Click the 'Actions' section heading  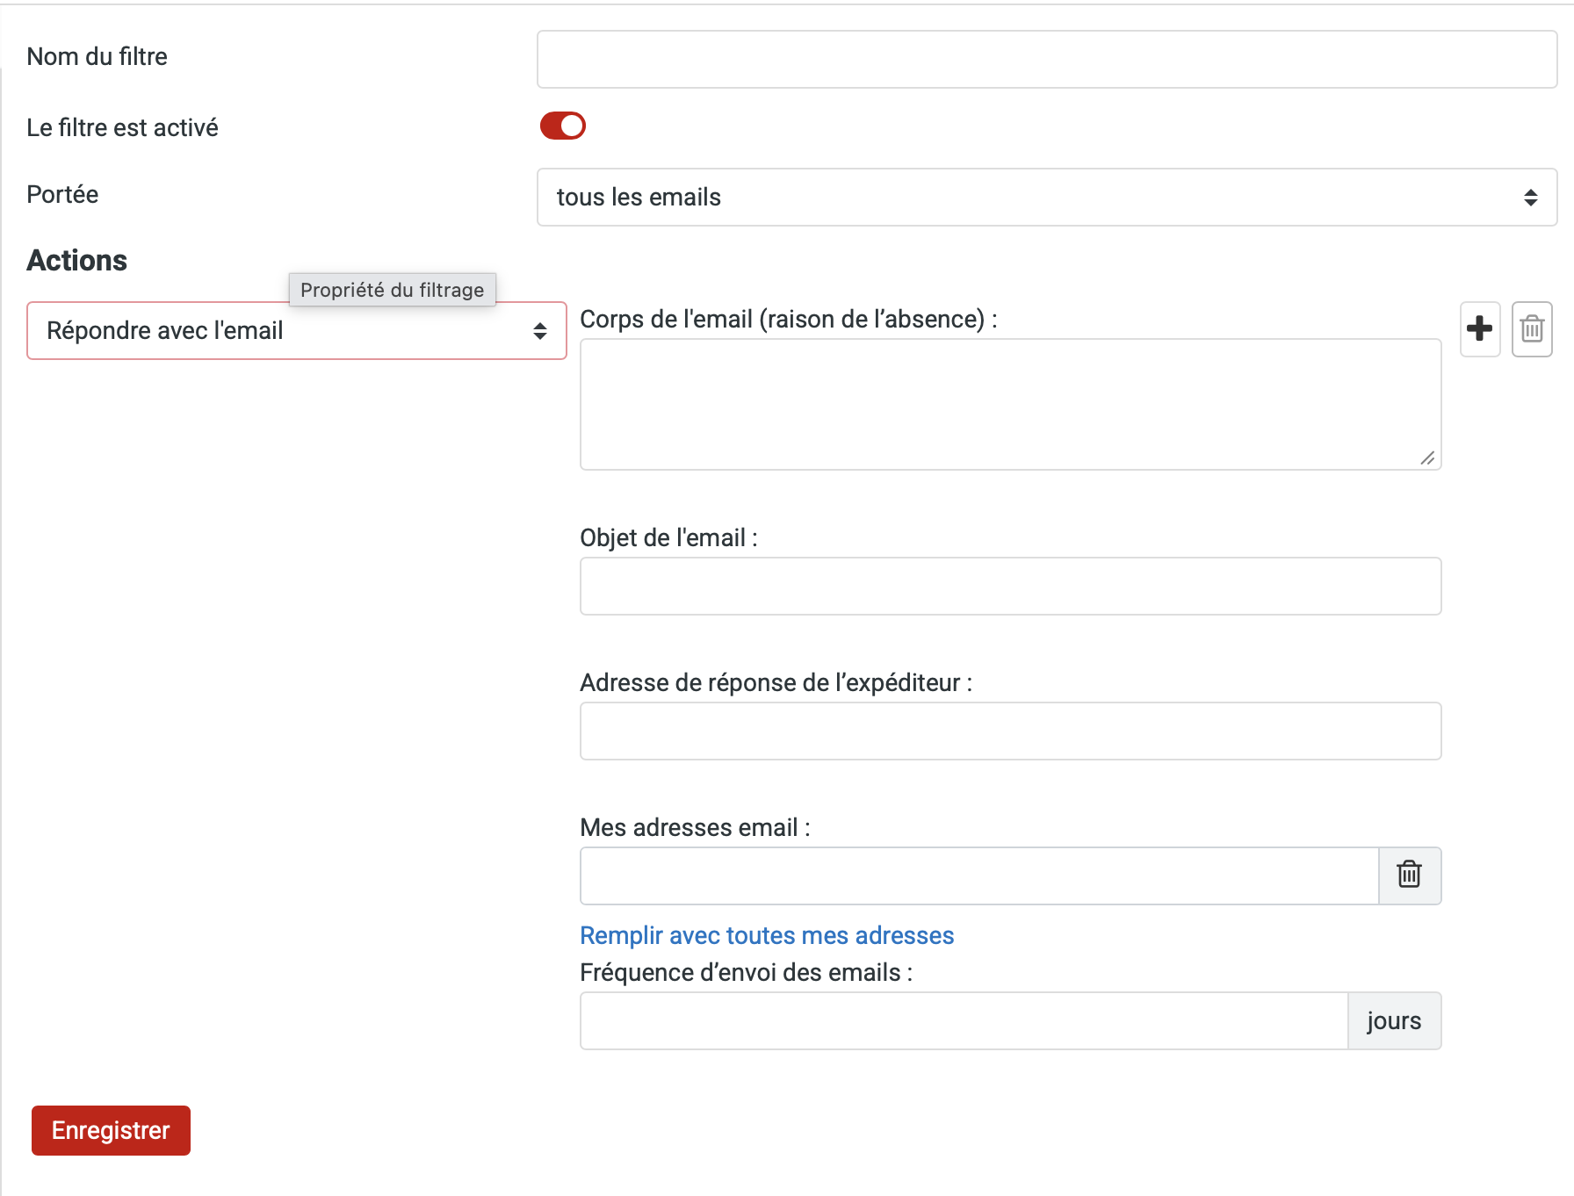click(77, 261)
